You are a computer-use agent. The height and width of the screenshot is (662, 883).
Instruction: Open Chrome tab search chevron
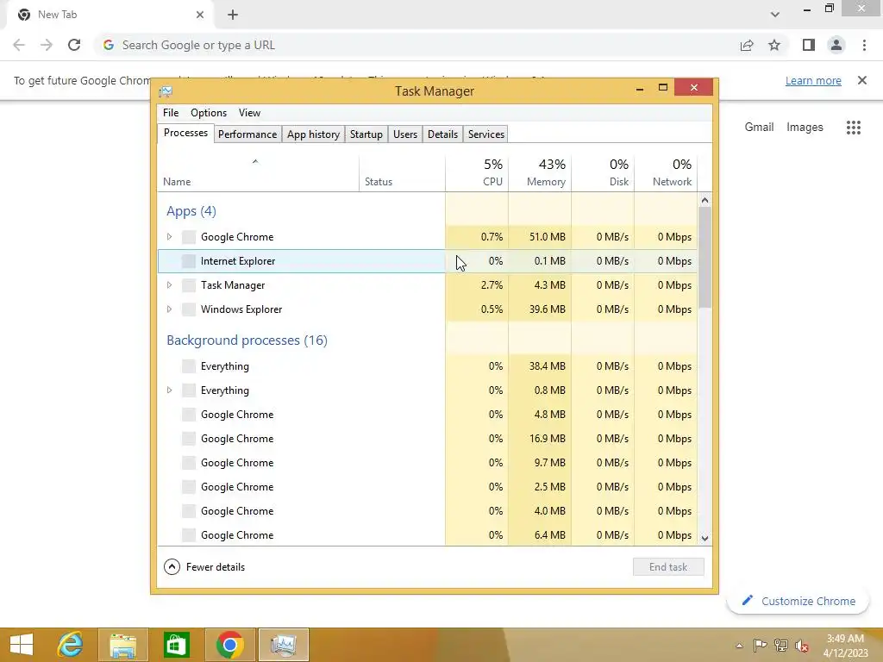click(775, 15)
